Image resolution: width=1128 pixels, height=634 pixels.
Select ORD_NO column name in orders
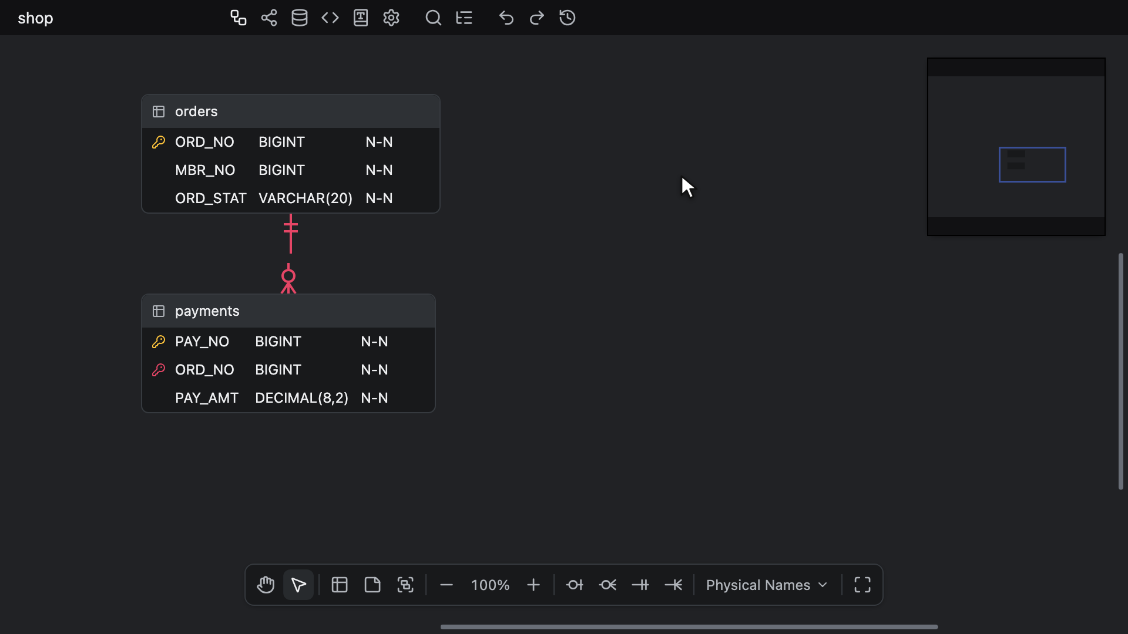click(204, 142)
